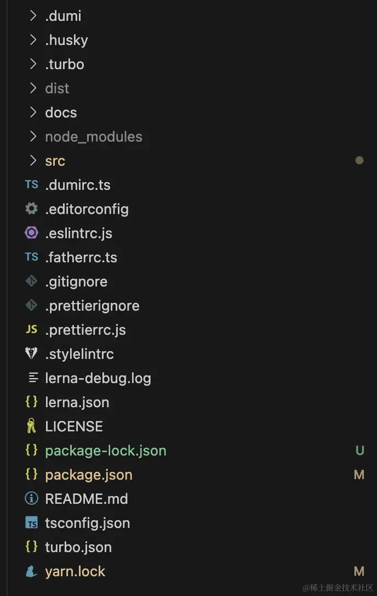The width and height of the screenshot is (377, 596).
Task: Click the purple ESLint icon for .eslintrc.js
Action: (32, 233)
